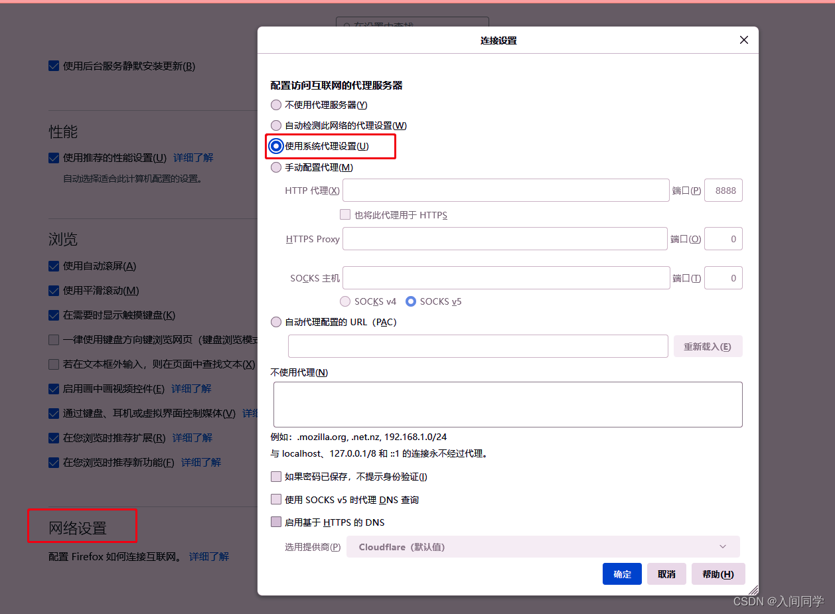The image size is (835, 614).
Task: Select 手动配置代理 radio option
Action: click(x=276, y=167)
